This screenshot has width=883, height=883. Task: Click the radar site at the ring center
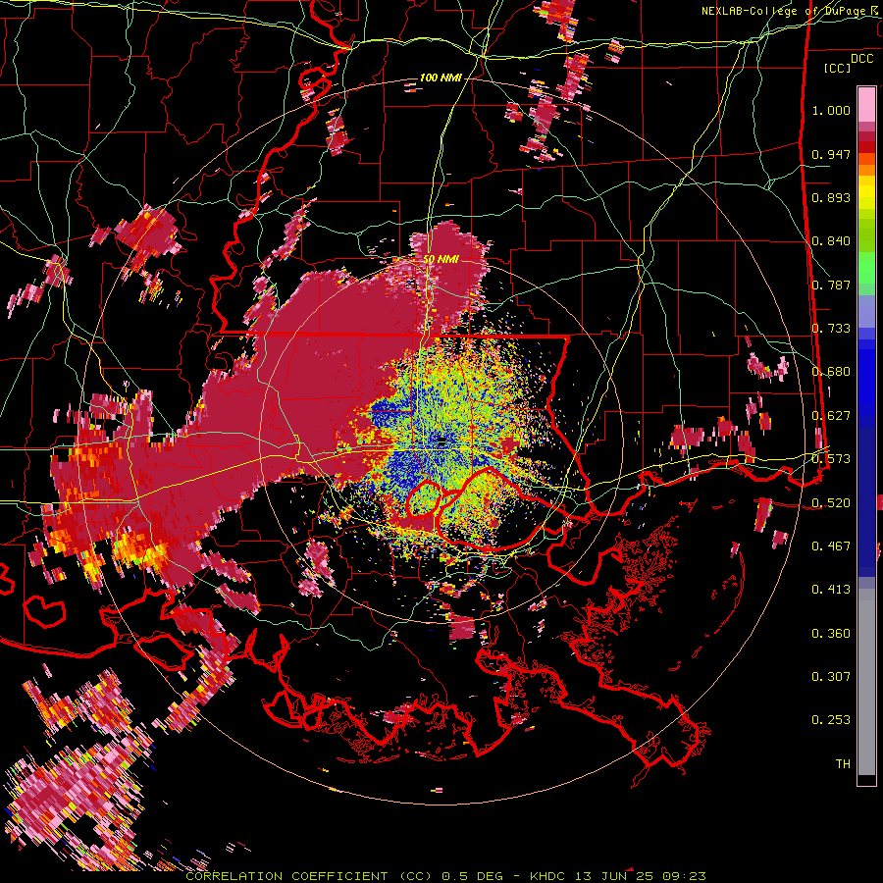441,441
